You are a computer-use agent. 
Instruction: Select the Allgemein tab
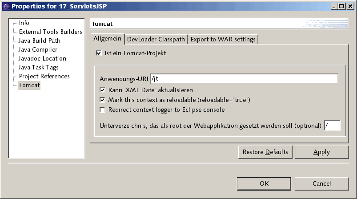click(107, 39)
